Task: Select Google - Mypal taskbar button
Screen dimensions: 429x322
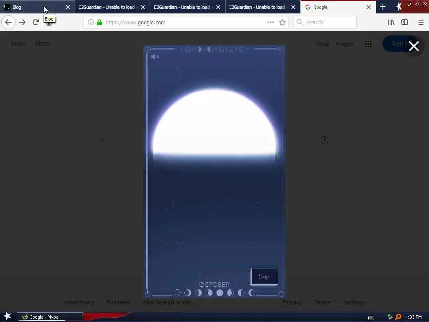Action: click(50, 317)
